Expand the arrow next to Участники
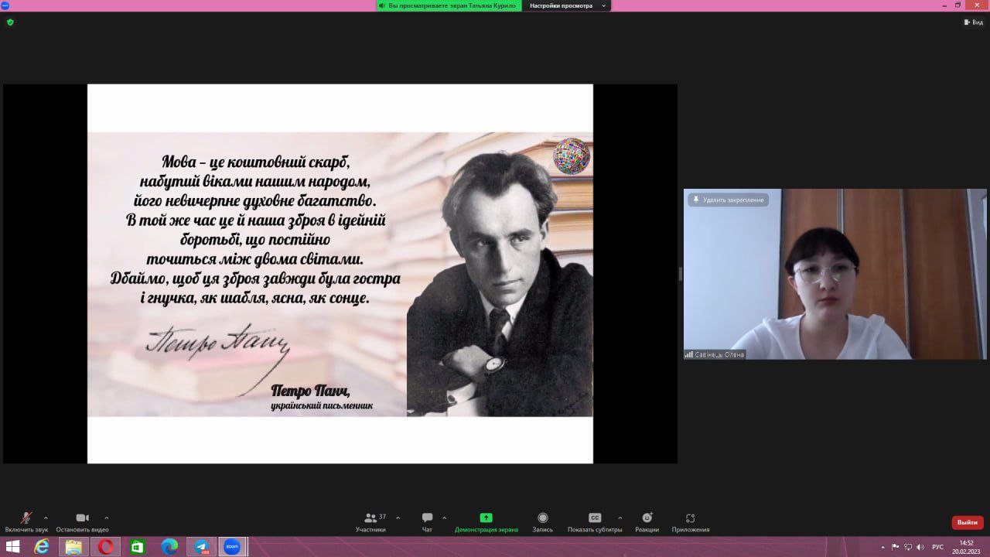The width and height of the screenshot is (990, 557). pyautogui.click(x=398, y=518)
